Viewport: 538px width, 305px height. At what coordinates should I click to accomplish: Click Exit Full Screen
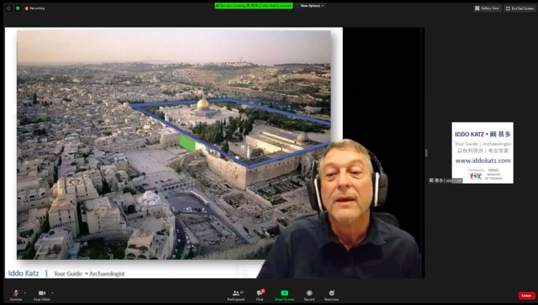point(520,8)
